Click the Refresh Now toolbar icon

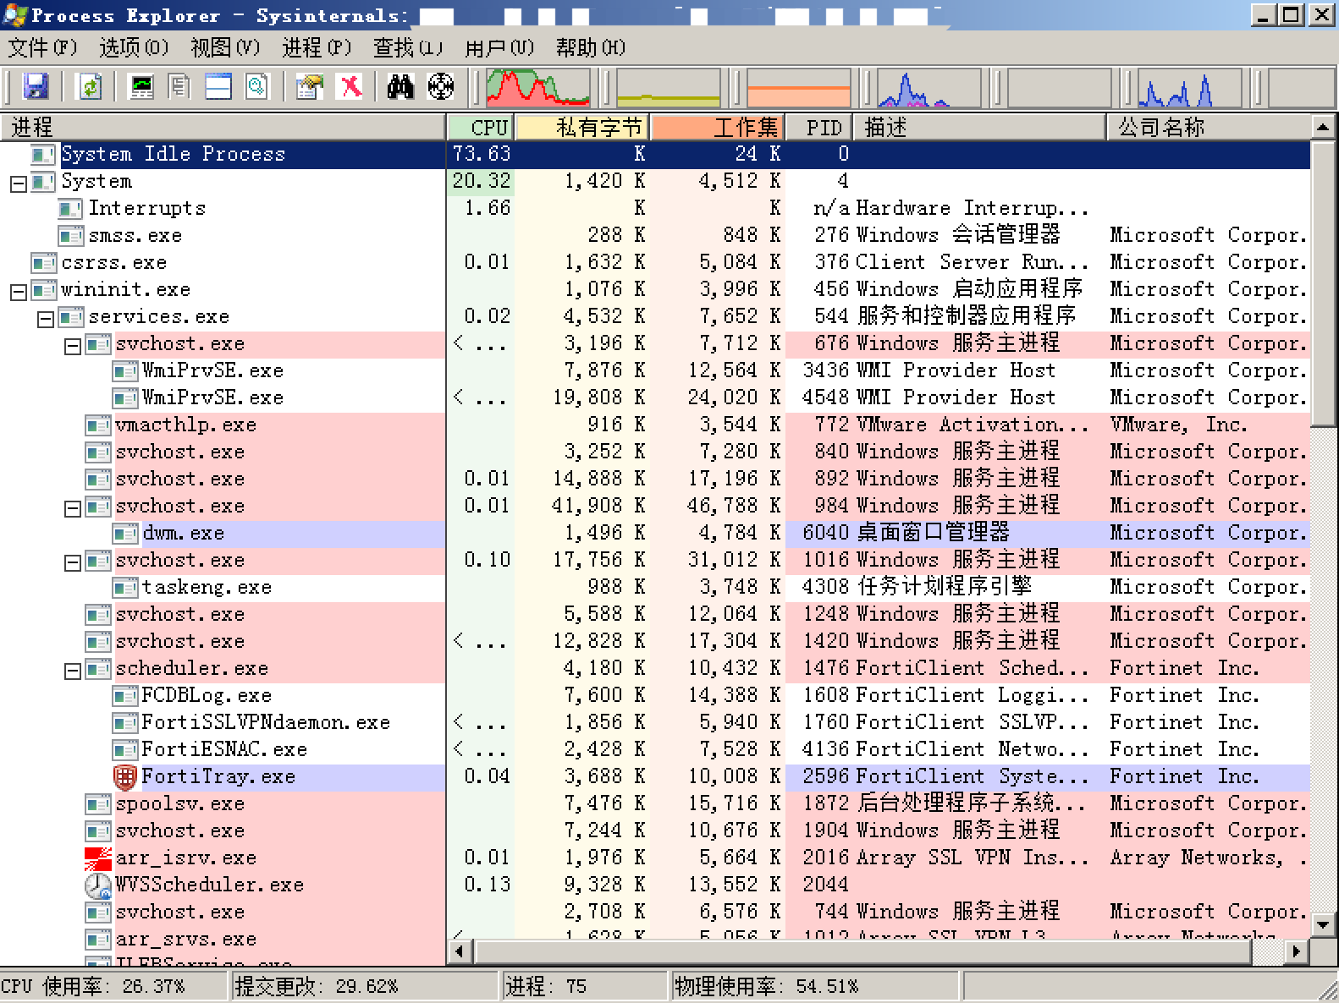[x=90, y=86]
